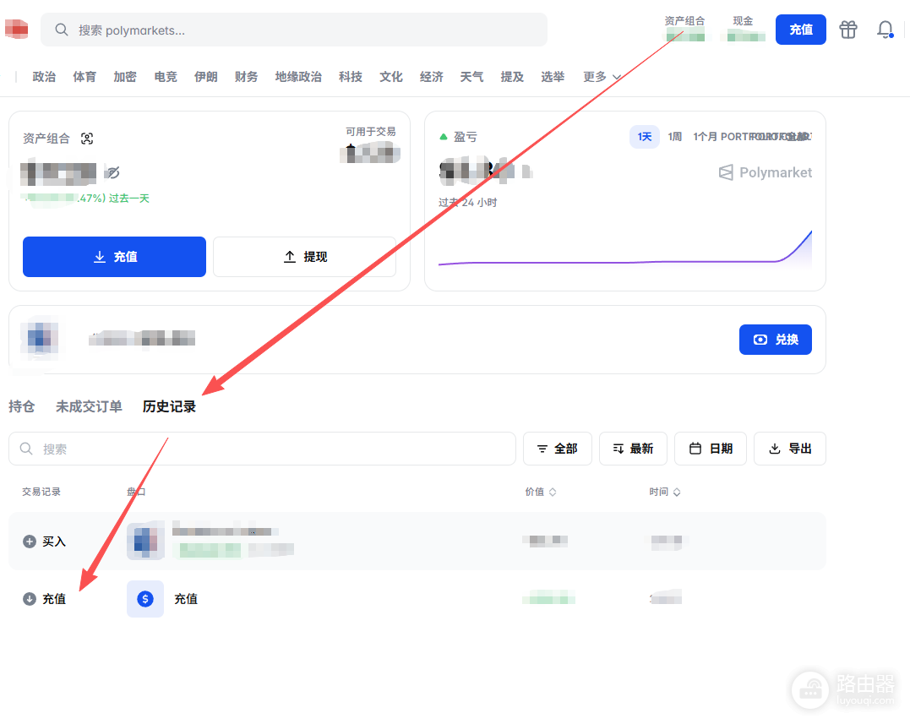The image size is (910, 724).
Task: Open the 科技 category
Action: [351, 77]
